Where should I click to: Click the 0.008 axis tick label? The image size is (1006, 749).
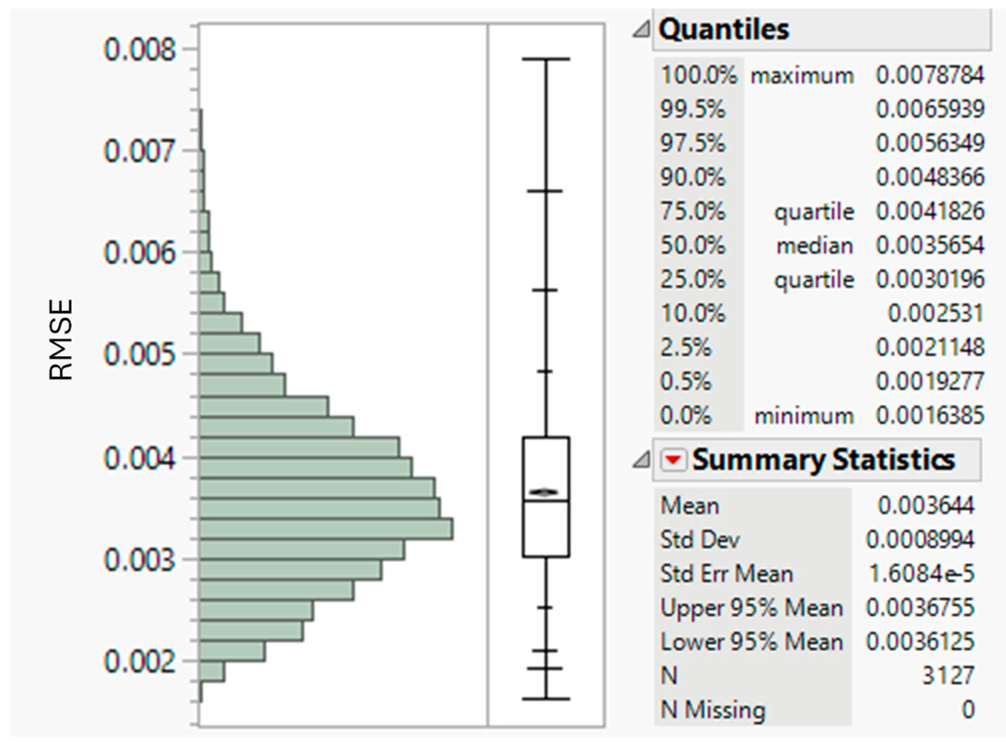pyautogui.click(x=139, y=50)
